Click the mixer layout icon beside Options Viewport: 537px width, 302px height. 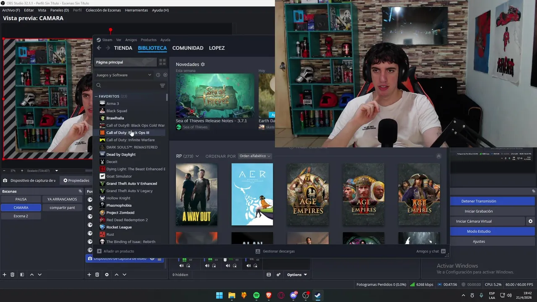(x=268, y=275)
